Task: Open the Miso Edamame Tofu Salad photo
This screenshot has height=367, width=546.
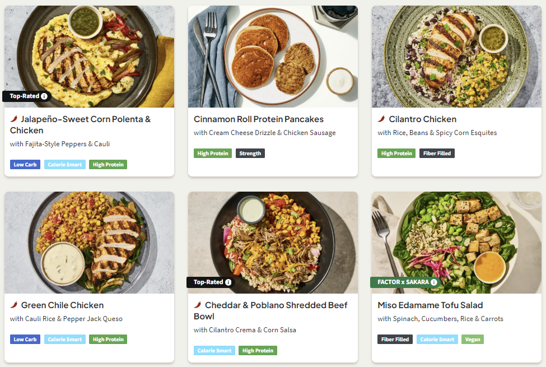Action: point(456,242)
